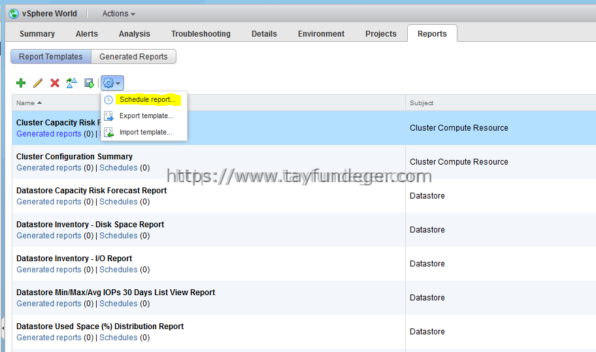Open Generated reports link under Cluster Capacity Risk
The image size is (596, 352).
pyautogui.click(x=48, y=134)
